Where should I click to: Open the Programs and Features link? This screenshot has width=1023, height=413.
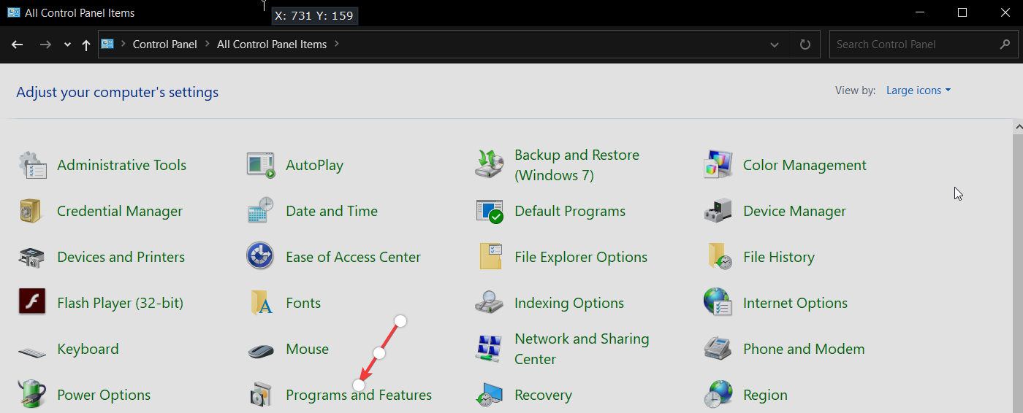click(359, 395)
